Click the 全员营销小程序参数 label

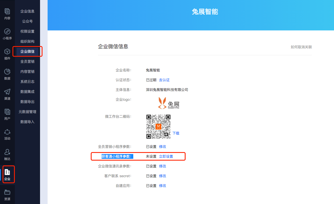(115, 147)
